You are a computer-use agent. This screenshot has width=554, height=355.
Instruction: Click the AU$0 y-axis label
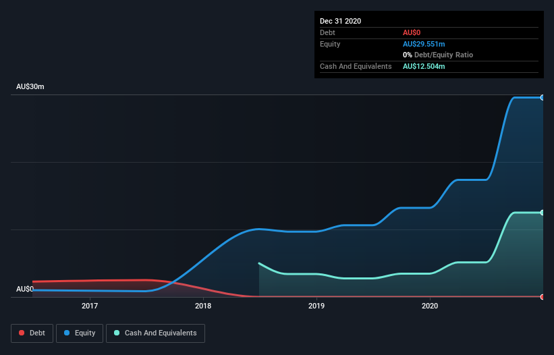(25, 289)
